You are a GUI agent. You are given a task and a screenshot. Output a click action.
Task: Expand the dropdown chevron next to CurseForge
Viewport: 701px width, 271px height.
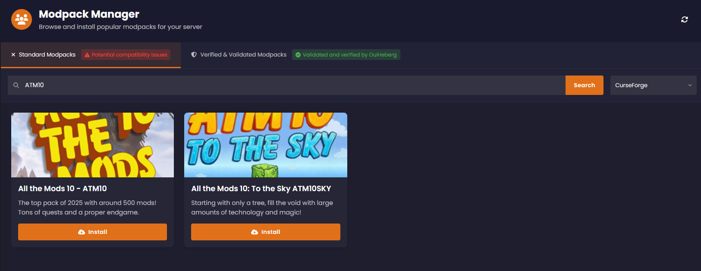pos(690,85)
